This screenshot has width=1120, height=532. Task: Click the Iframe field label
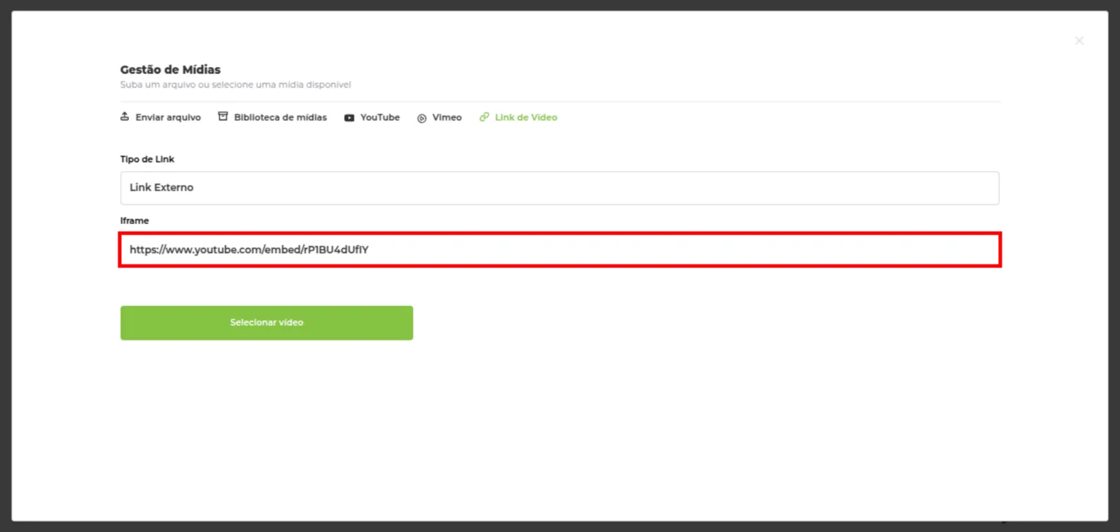click(x=134, y=220)
